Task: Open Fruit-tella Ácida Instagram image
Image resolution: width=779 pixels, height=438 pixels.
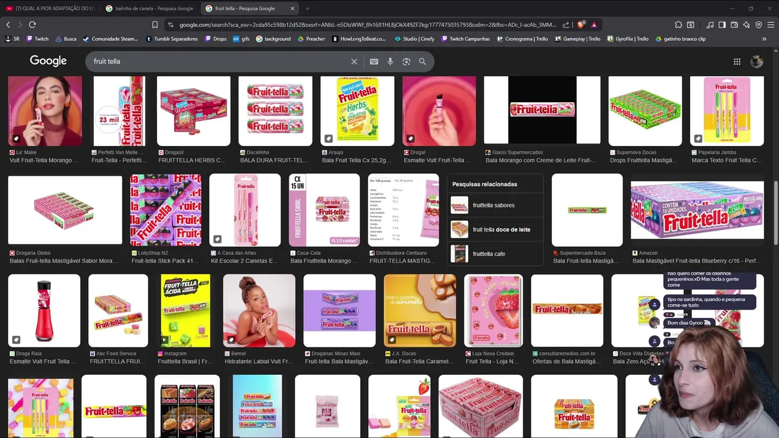Action: (185, 310)
